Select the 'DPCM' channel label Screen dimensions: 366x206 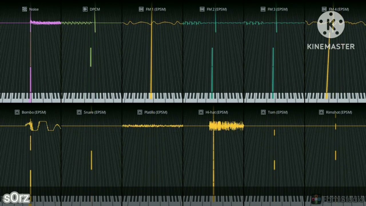click(95, 9)
